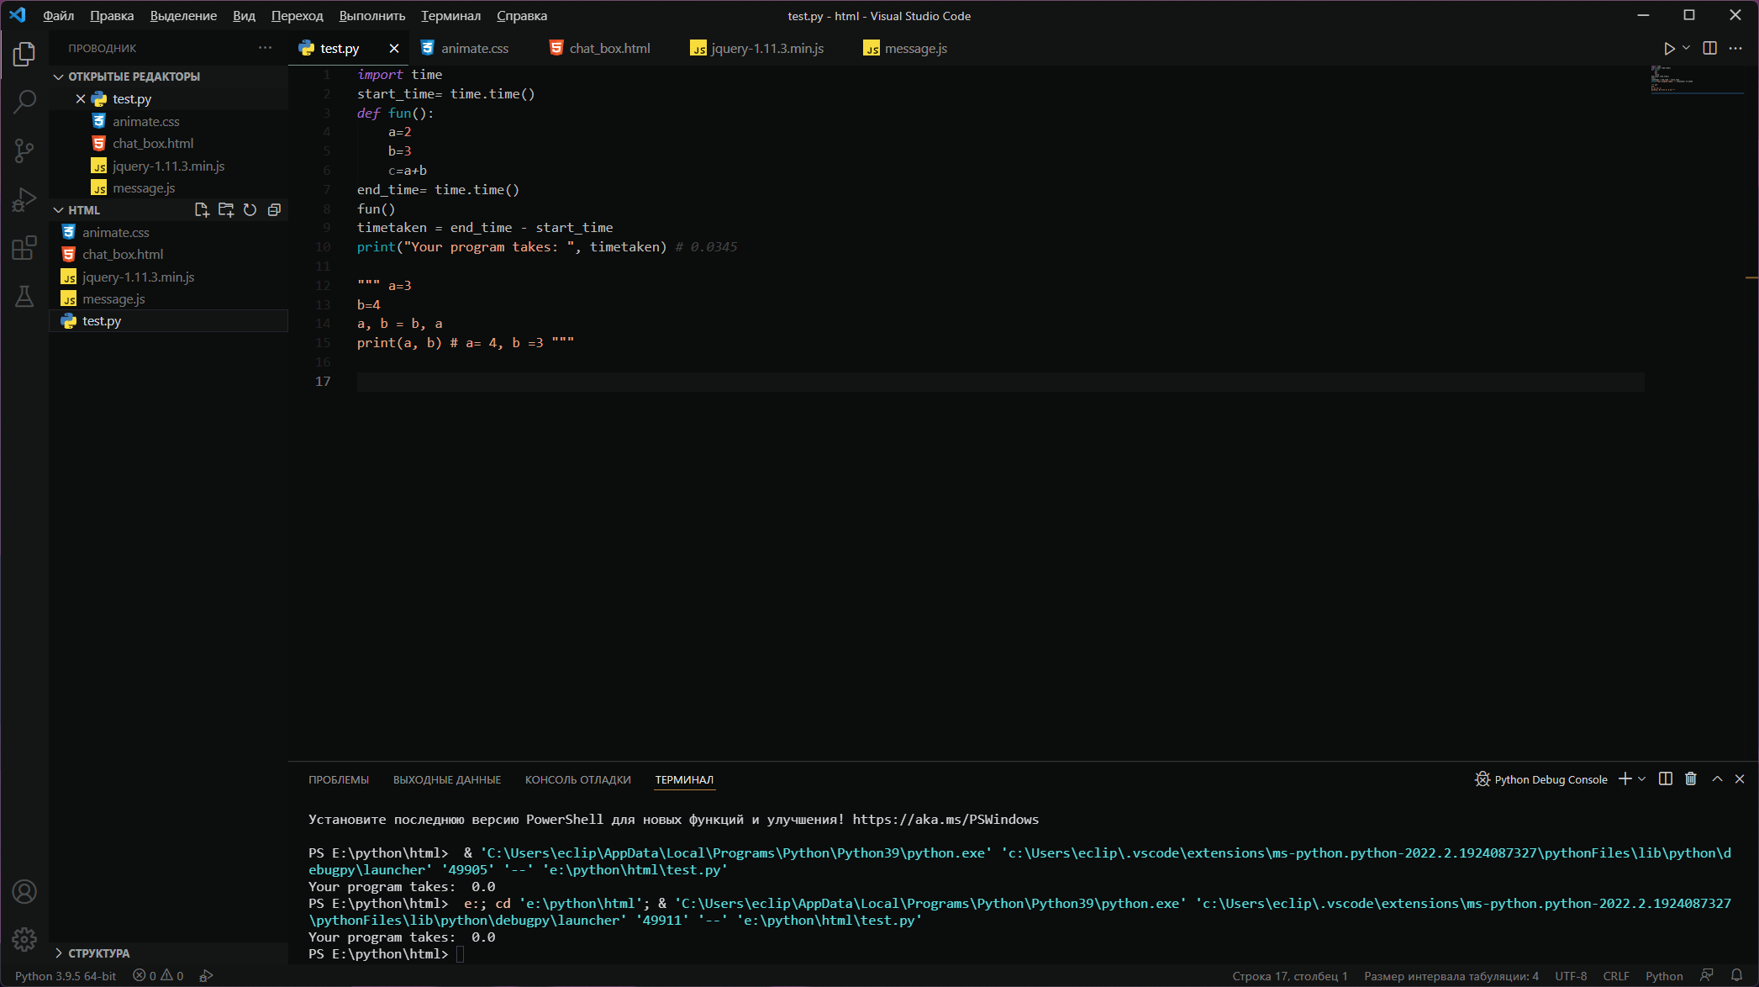Open the Terminal menu in menu bar

[450, 16]
